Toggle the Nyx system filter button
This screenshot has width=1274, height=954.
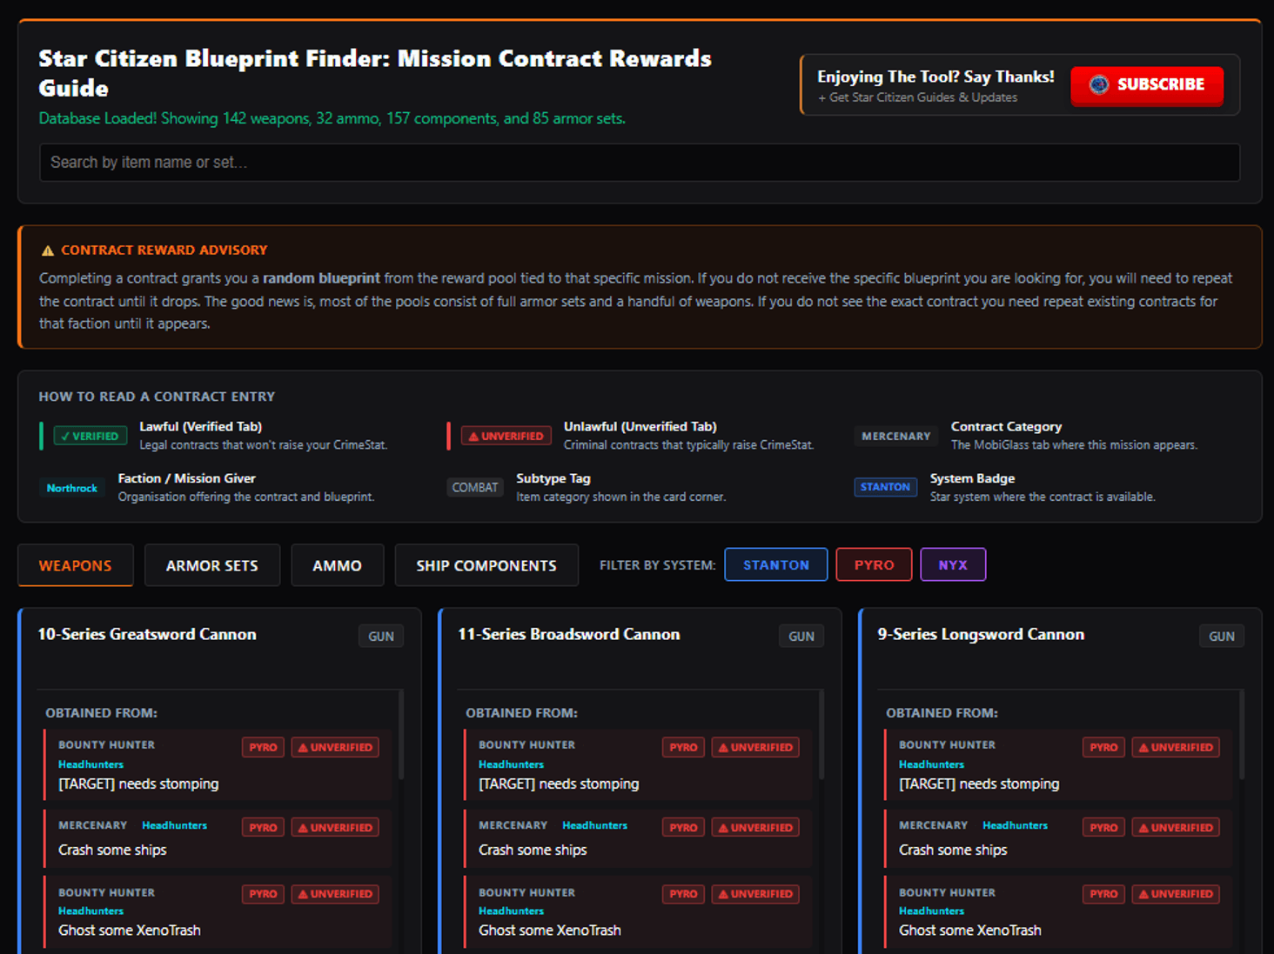(x=953, y=564)
